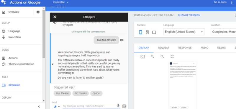Screen dimensions: 236x109
Task: Click the globe icon next to Language
Action: pos(4,31)
